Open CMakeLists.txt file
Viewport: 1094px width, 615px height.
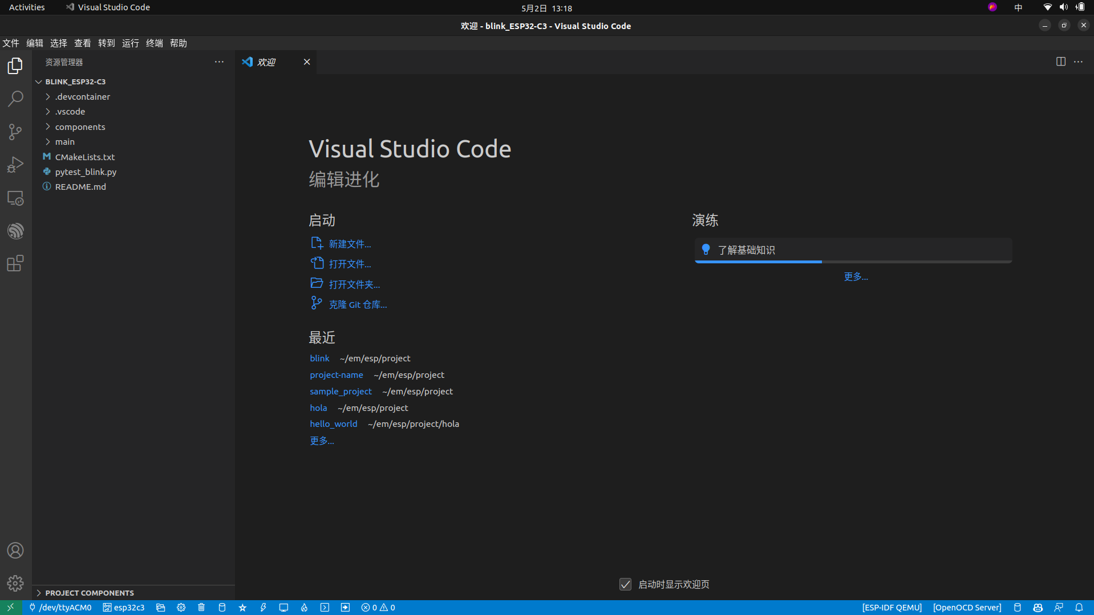point(133,157)
